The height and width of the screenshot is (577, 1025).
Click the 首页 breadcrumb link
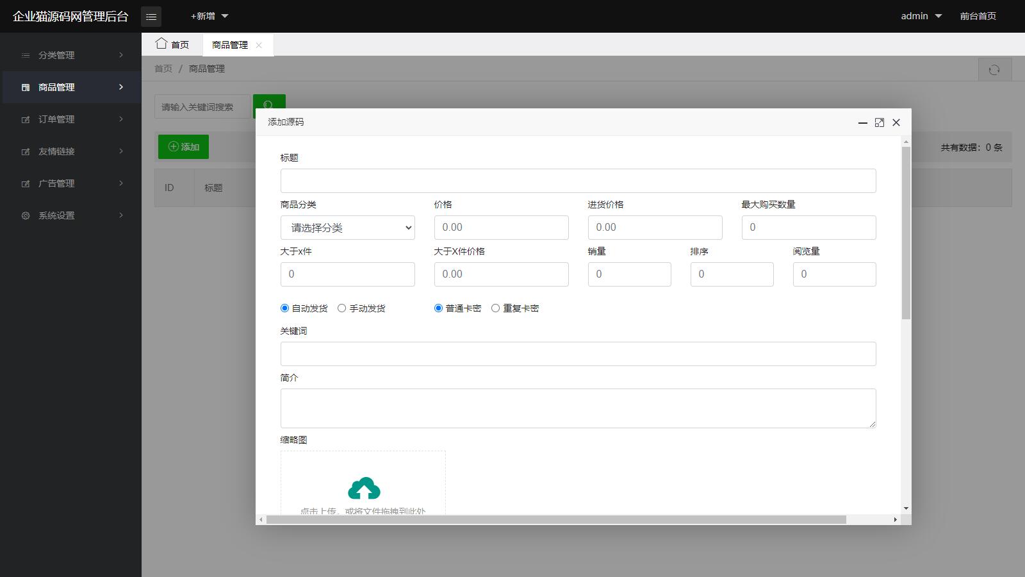162,68
